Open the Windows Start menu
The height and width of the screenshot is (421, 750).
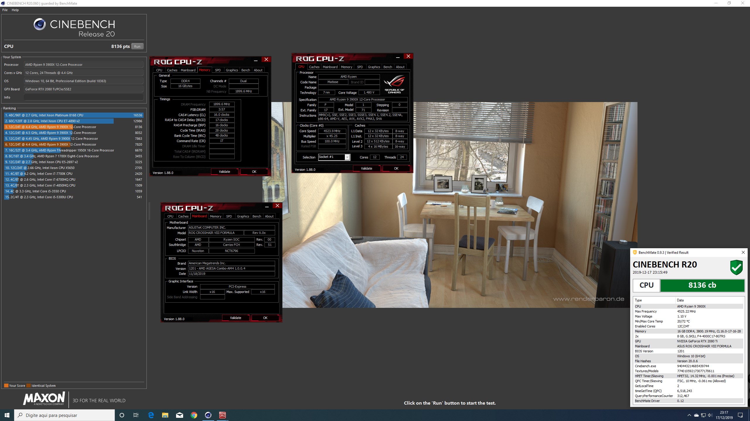pos(7,415)
